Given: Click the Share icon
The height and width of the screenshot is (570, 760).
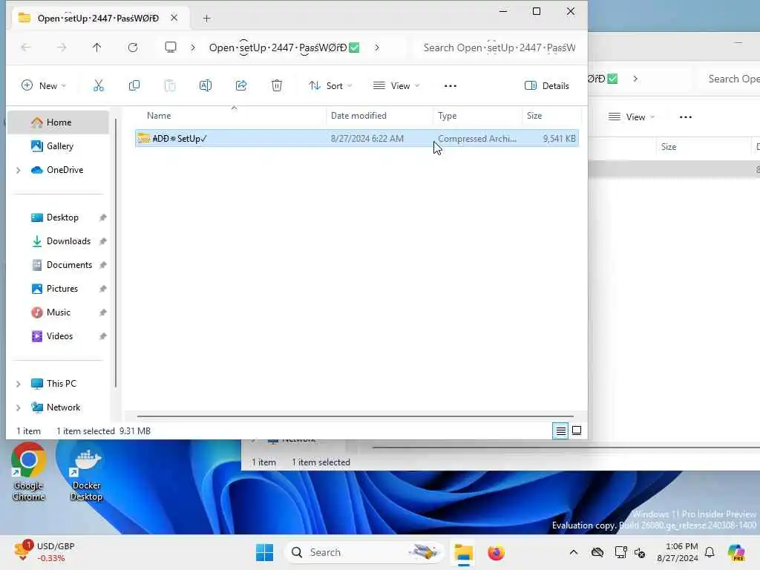Looking at the screenshot, I should tap(241, 86).
